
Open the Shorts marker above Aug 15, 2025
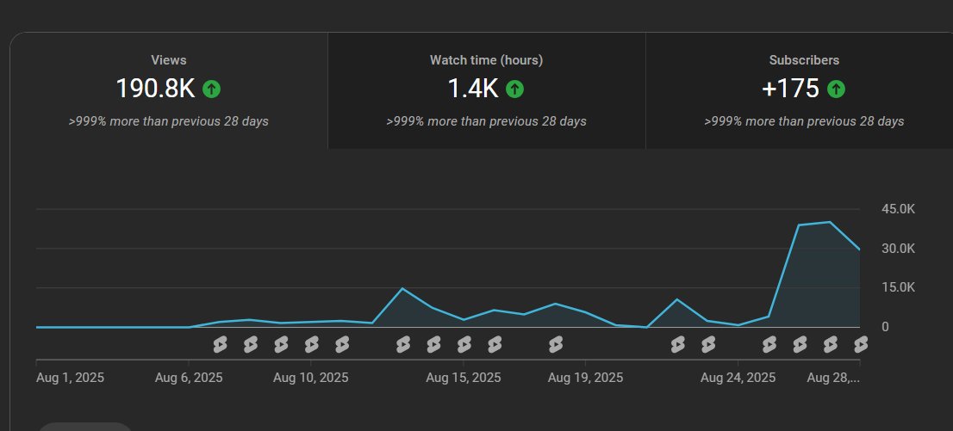point(464,346)
